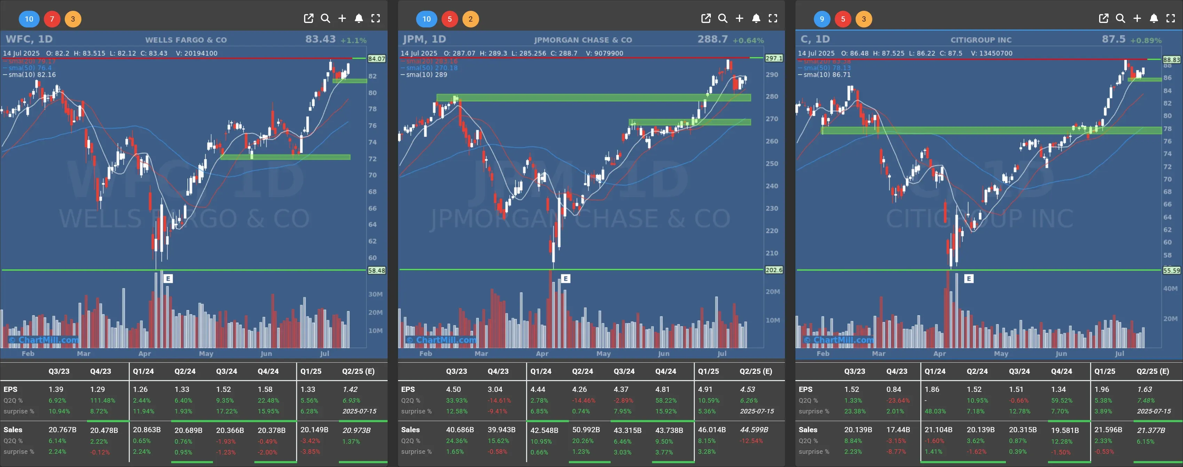Image resolution: width=1183 pixels, height=467 pixels.
Task: Click Citigroup estimated sales 21.377B
Action: tap(1151, 430)
